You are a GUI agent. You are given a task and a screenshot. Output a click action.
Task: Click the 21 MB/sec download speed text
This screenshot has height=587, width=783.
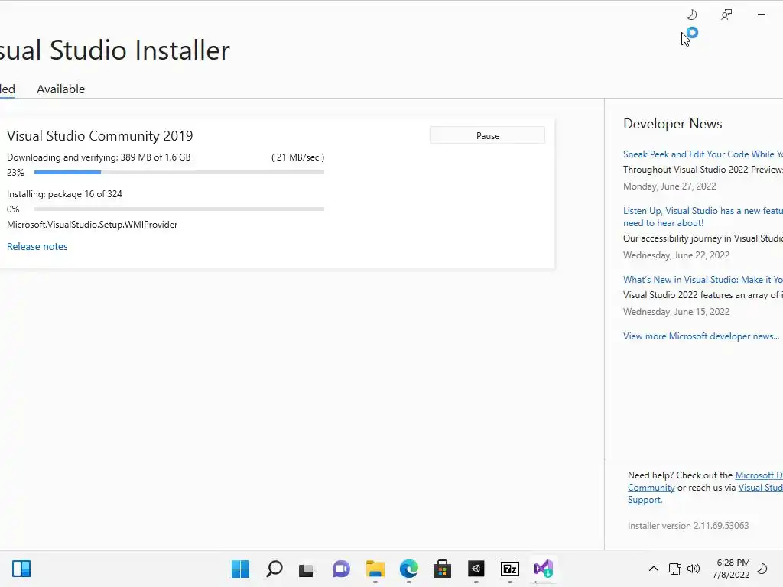(x=297, y=157)
